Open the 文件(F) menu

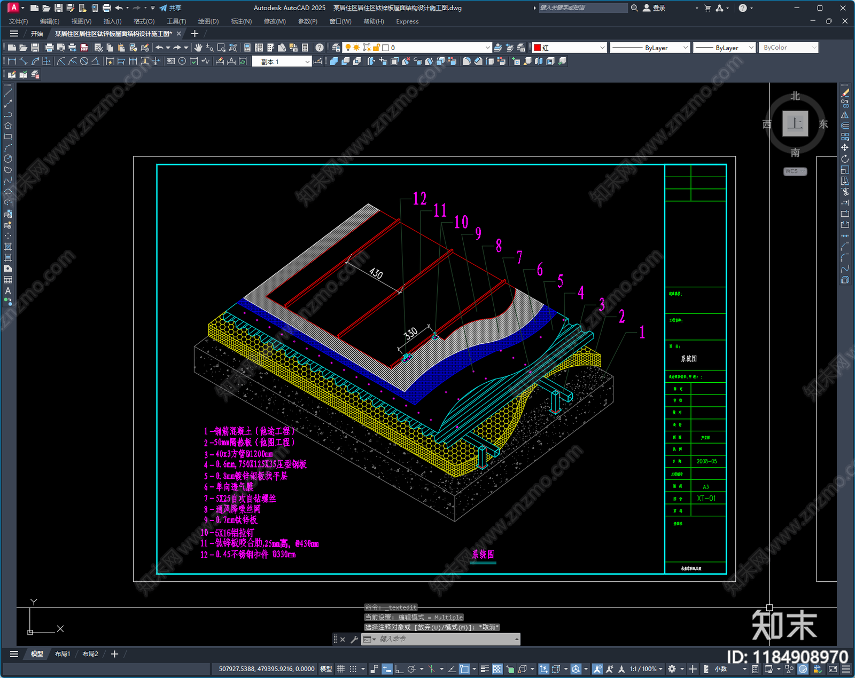18,21
